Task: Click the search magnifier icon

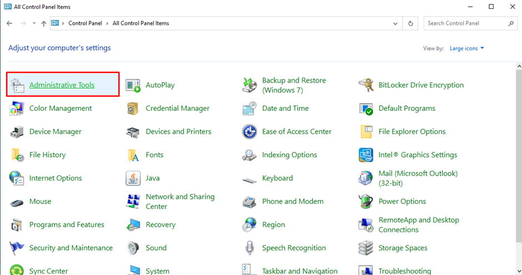Action: [511, 23]
